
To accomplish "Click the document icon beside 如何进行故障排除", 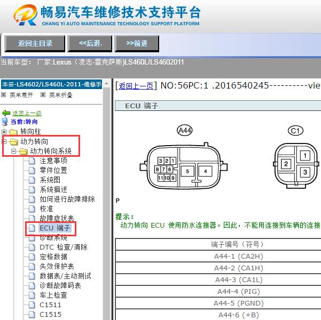I will click(x=32, y=199).
